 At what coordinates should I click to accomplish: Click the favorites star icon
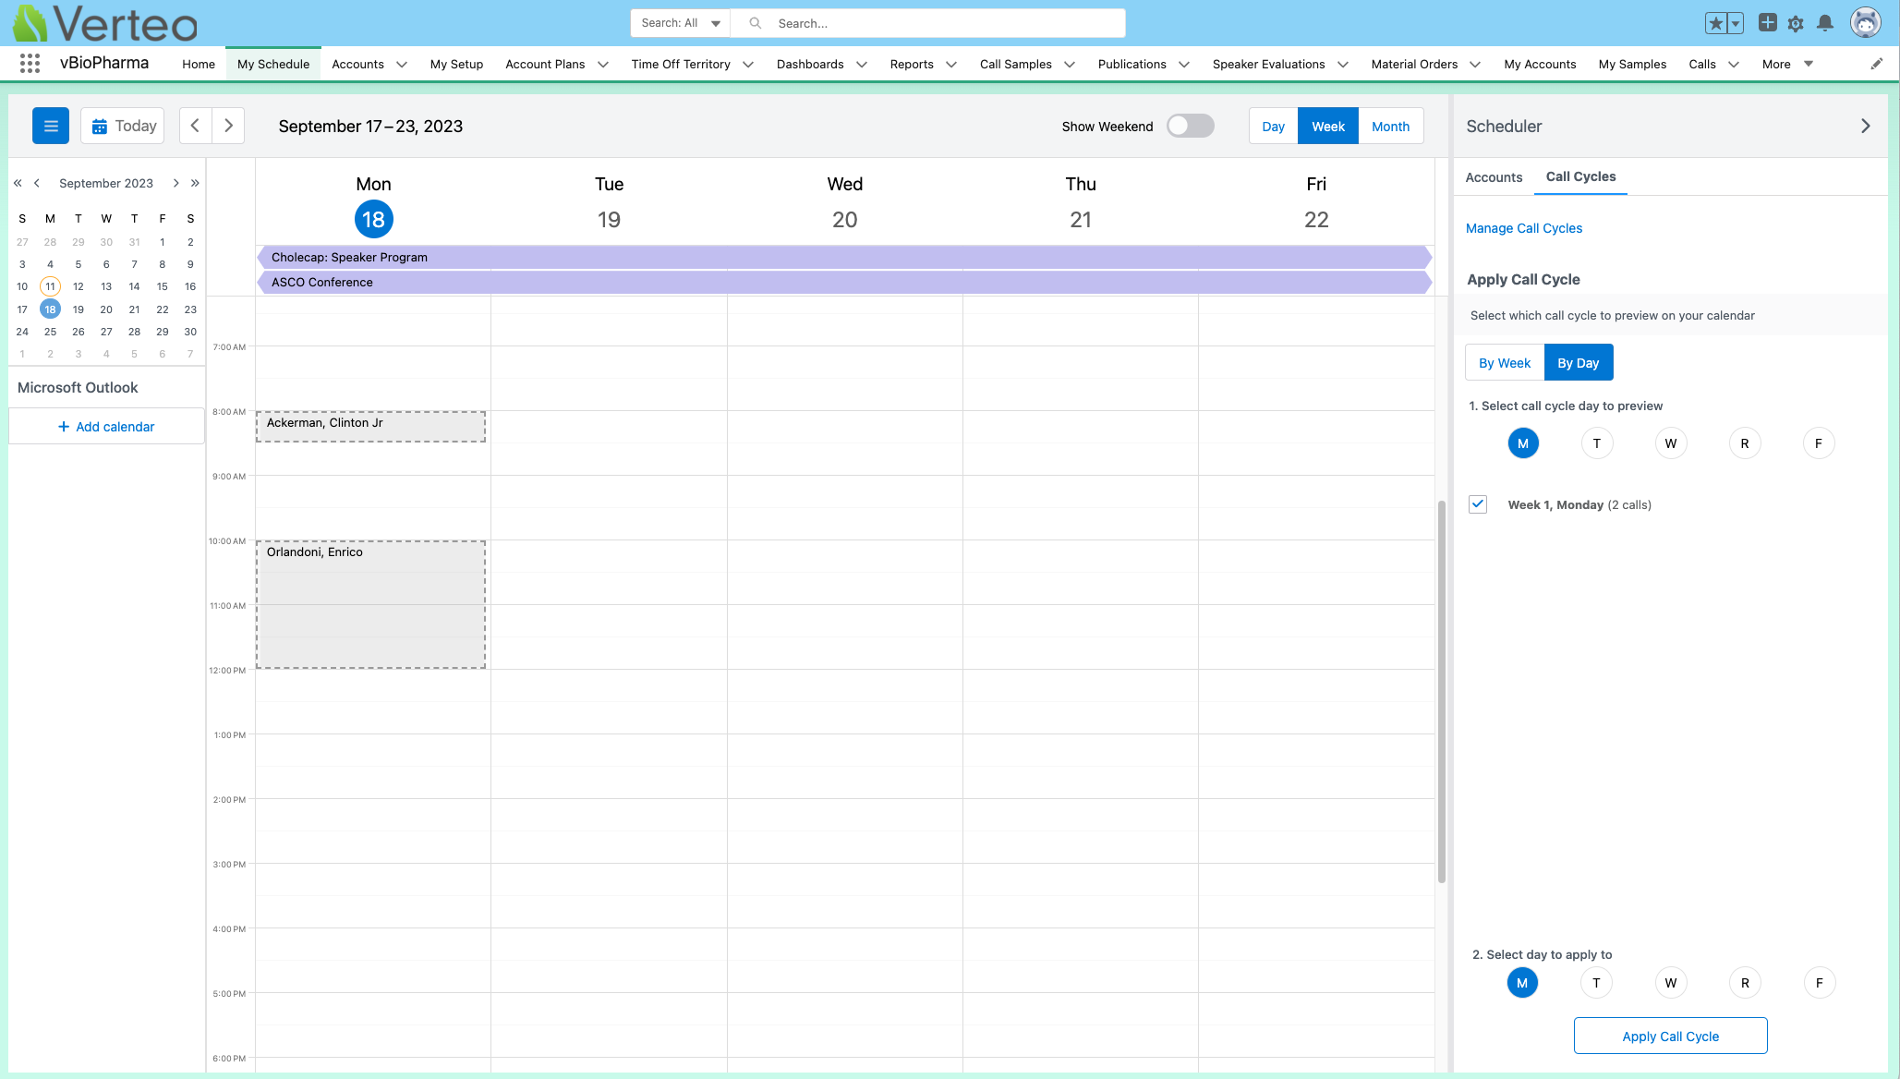(1715, 23)
